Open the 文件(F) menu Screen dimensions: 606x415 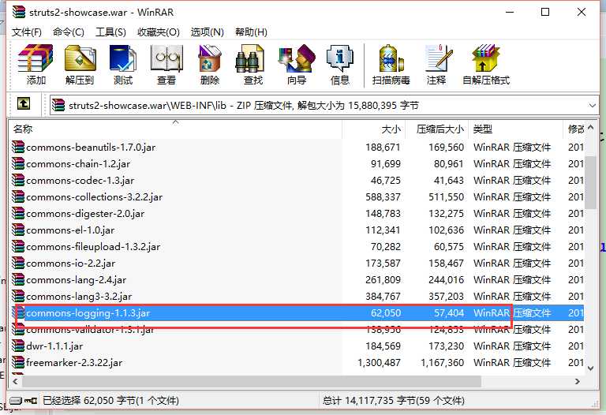click(x=27, y=32)
